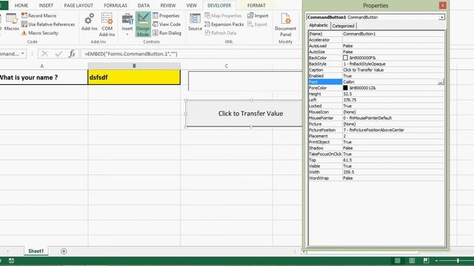Expand the CommandButton1 object dropdown

(x=441, y=17)
